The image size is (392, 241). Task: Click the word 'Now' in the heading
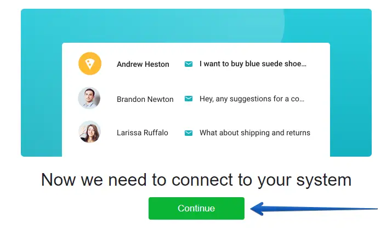point(59,180)
